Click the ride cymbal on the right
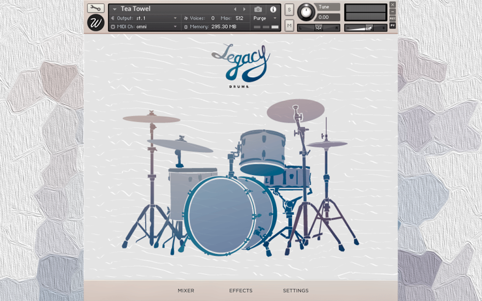 click(x=296, y=111)
